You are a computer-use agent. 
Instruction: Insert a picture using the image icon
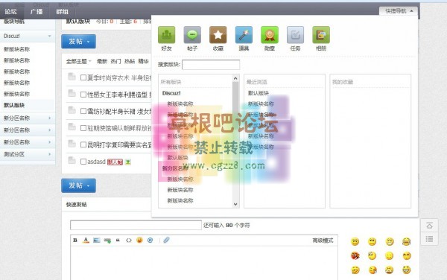click(97, 240)
